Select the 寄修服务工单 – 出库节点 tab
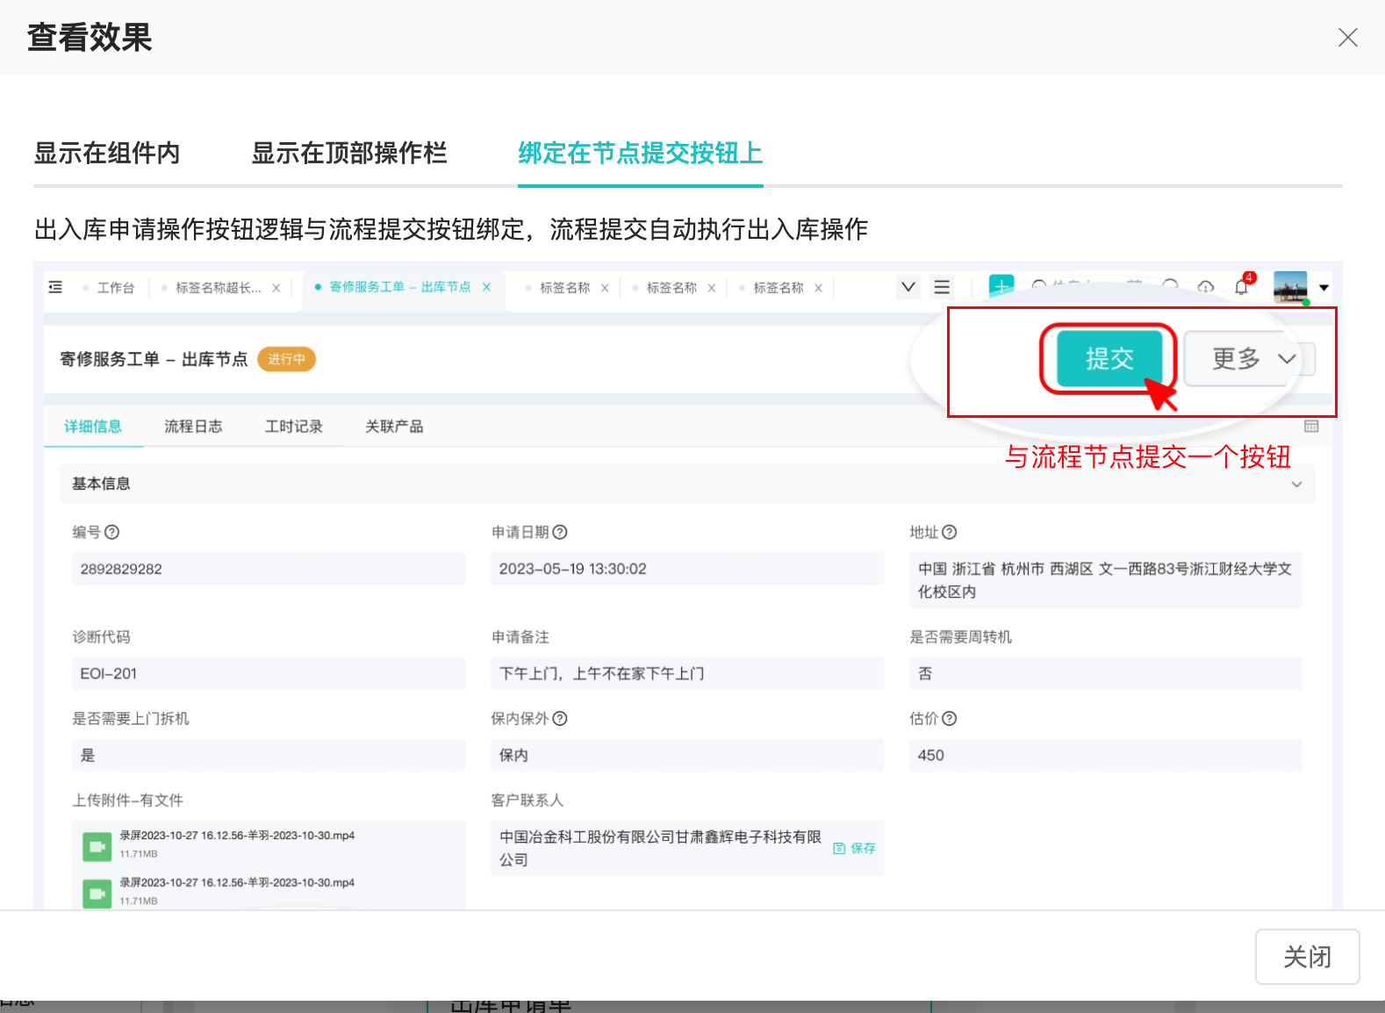The width and height of the screenshot is (1385, 1013). click(399, 287)
